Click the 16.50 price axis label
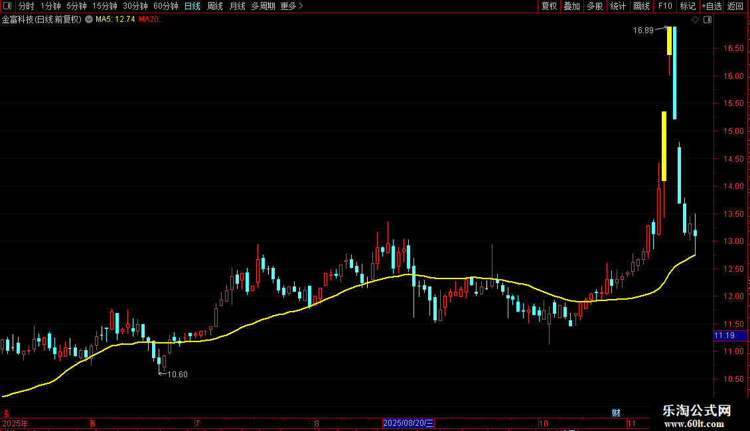The image size is (750, 431). (733, 48)
